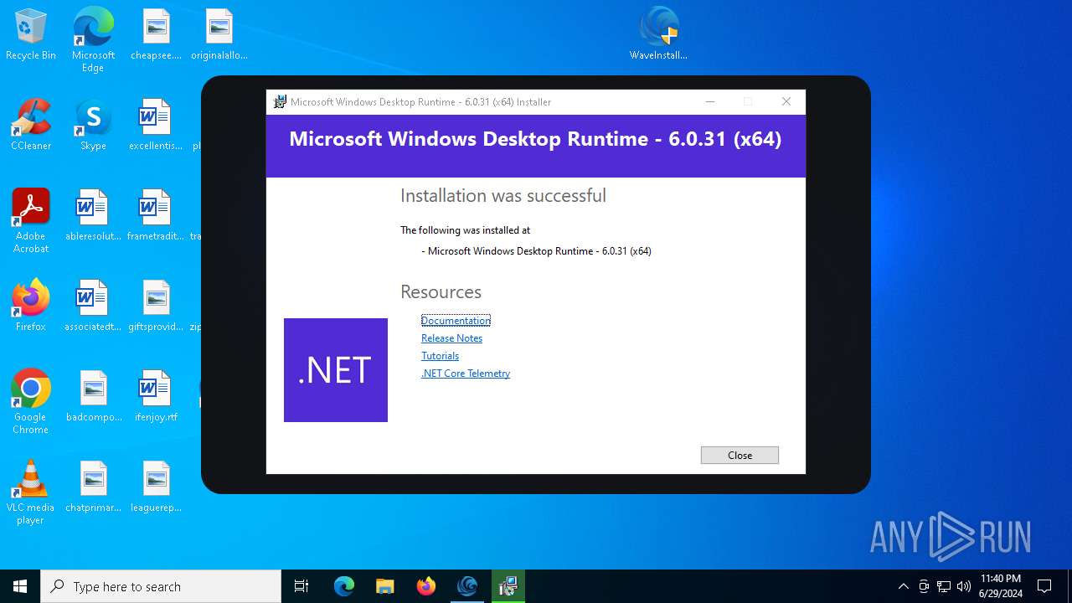Screen dimensions: 1072x603
Task: Open the Skype desktop shortcut
Action: [93, 126]
